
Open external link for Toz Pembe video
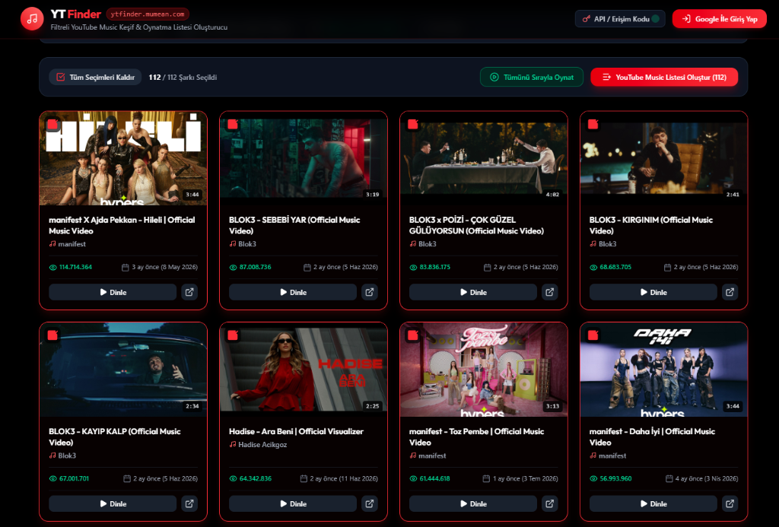tap(549, 503)
